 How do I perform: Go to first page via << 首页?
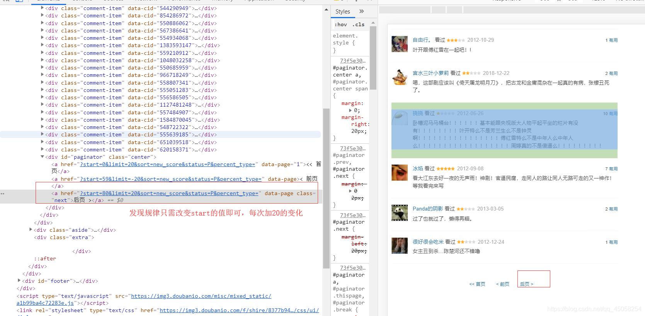click(477, 284)
